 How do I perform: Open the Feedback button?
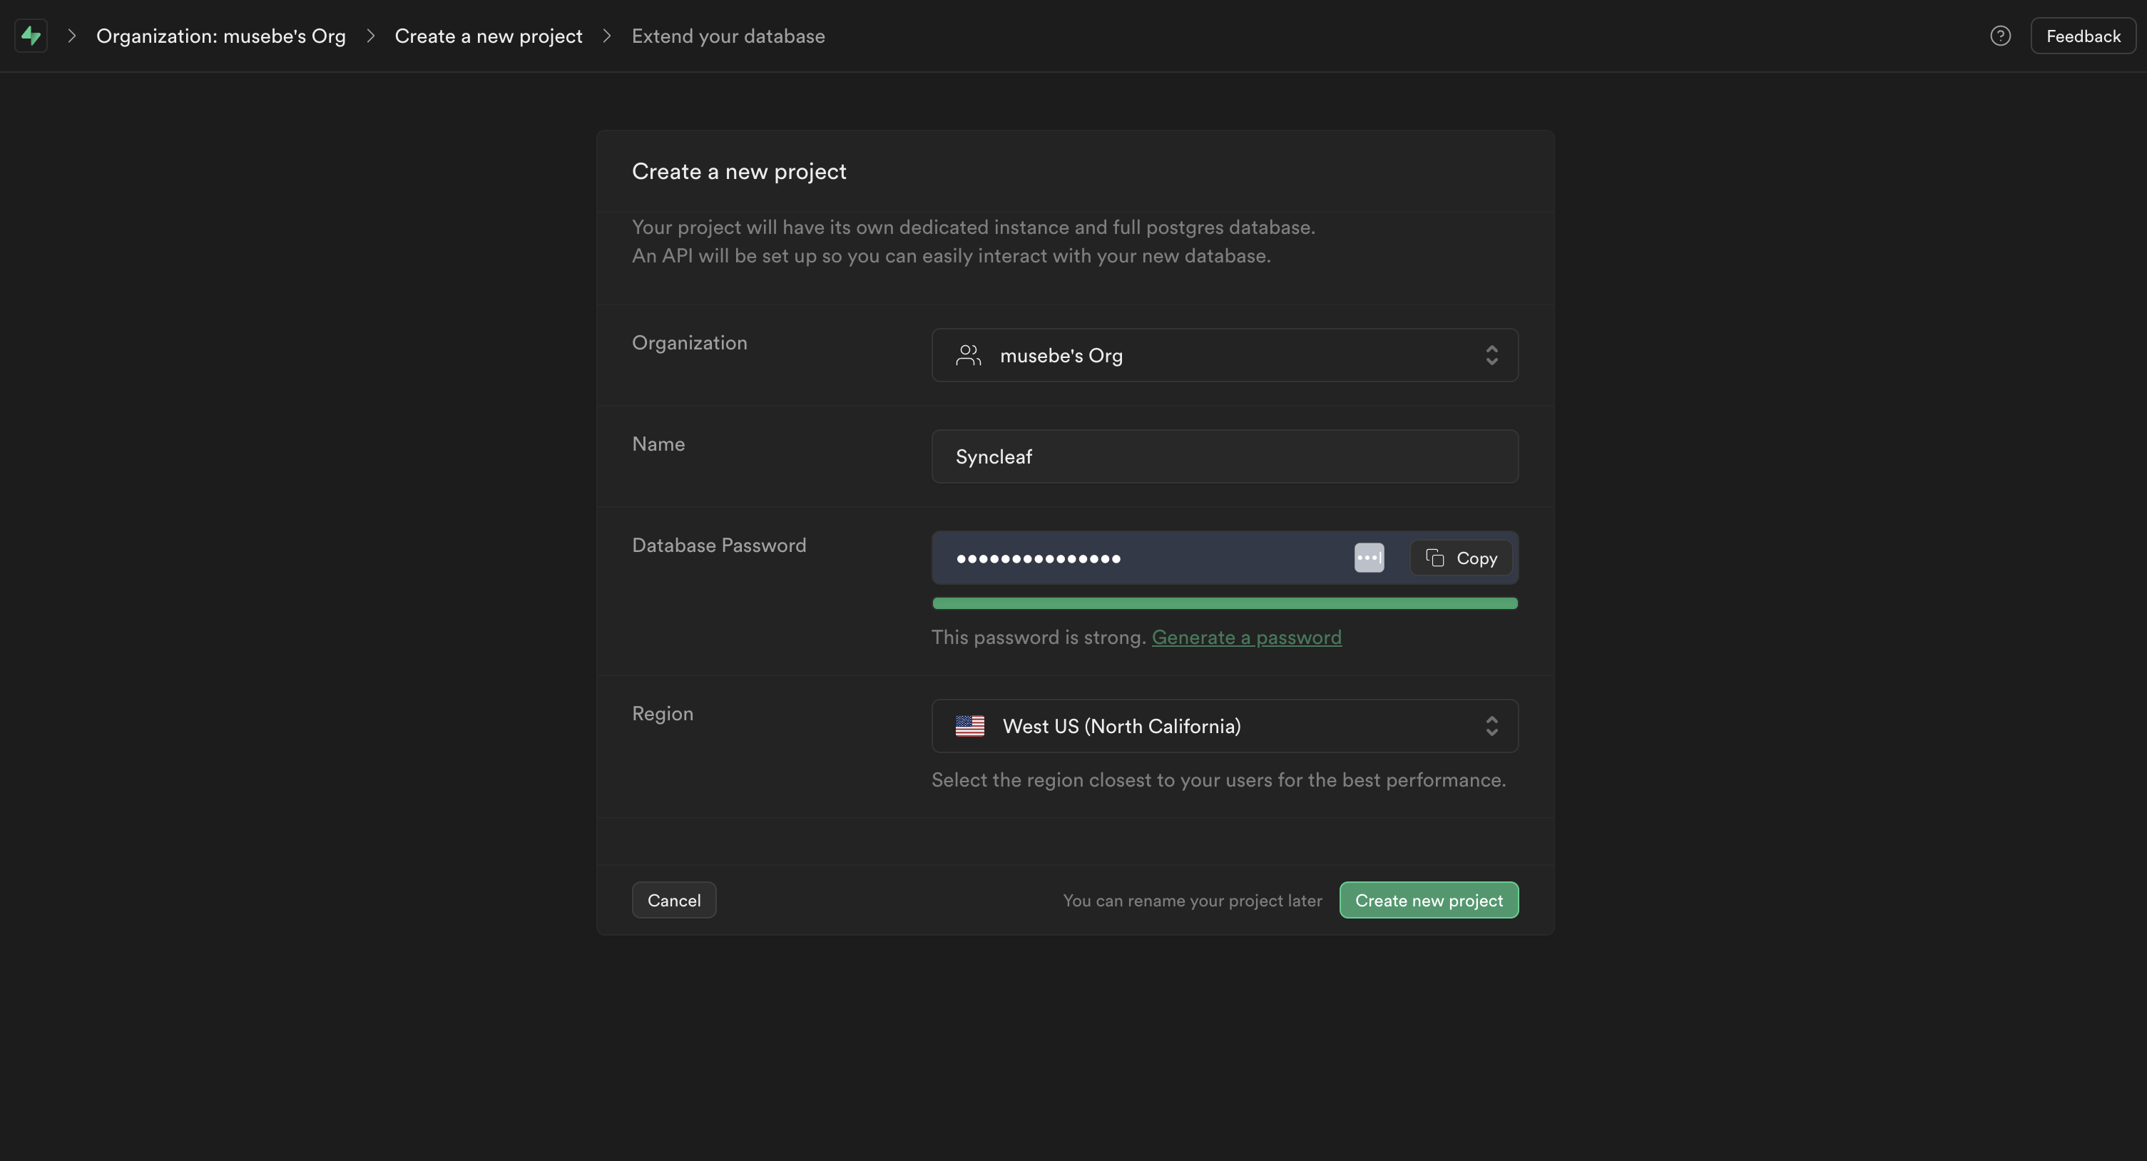[x=2082, y=36]
